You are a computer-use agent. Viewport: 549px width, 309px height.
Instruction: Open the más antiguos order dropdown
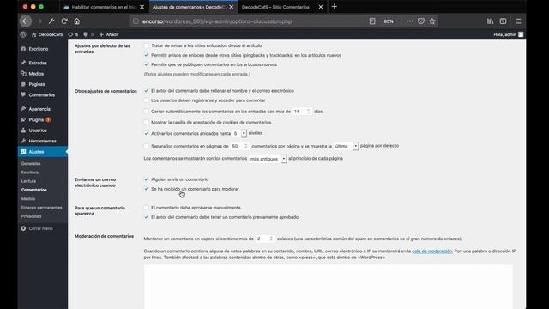click(x=268, y=159)
